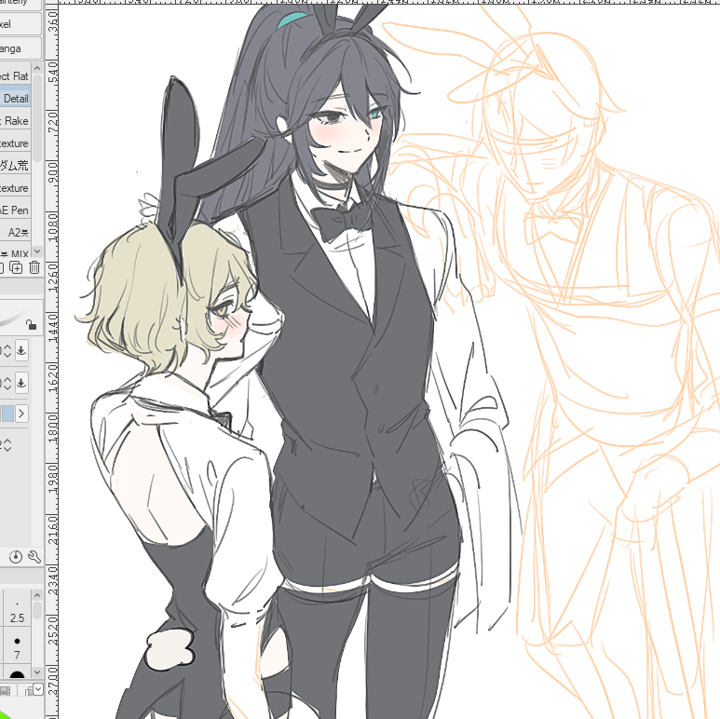Open the sub tool group ending in 'anga'
Screen dimensions: 720x719
point(20,48)
